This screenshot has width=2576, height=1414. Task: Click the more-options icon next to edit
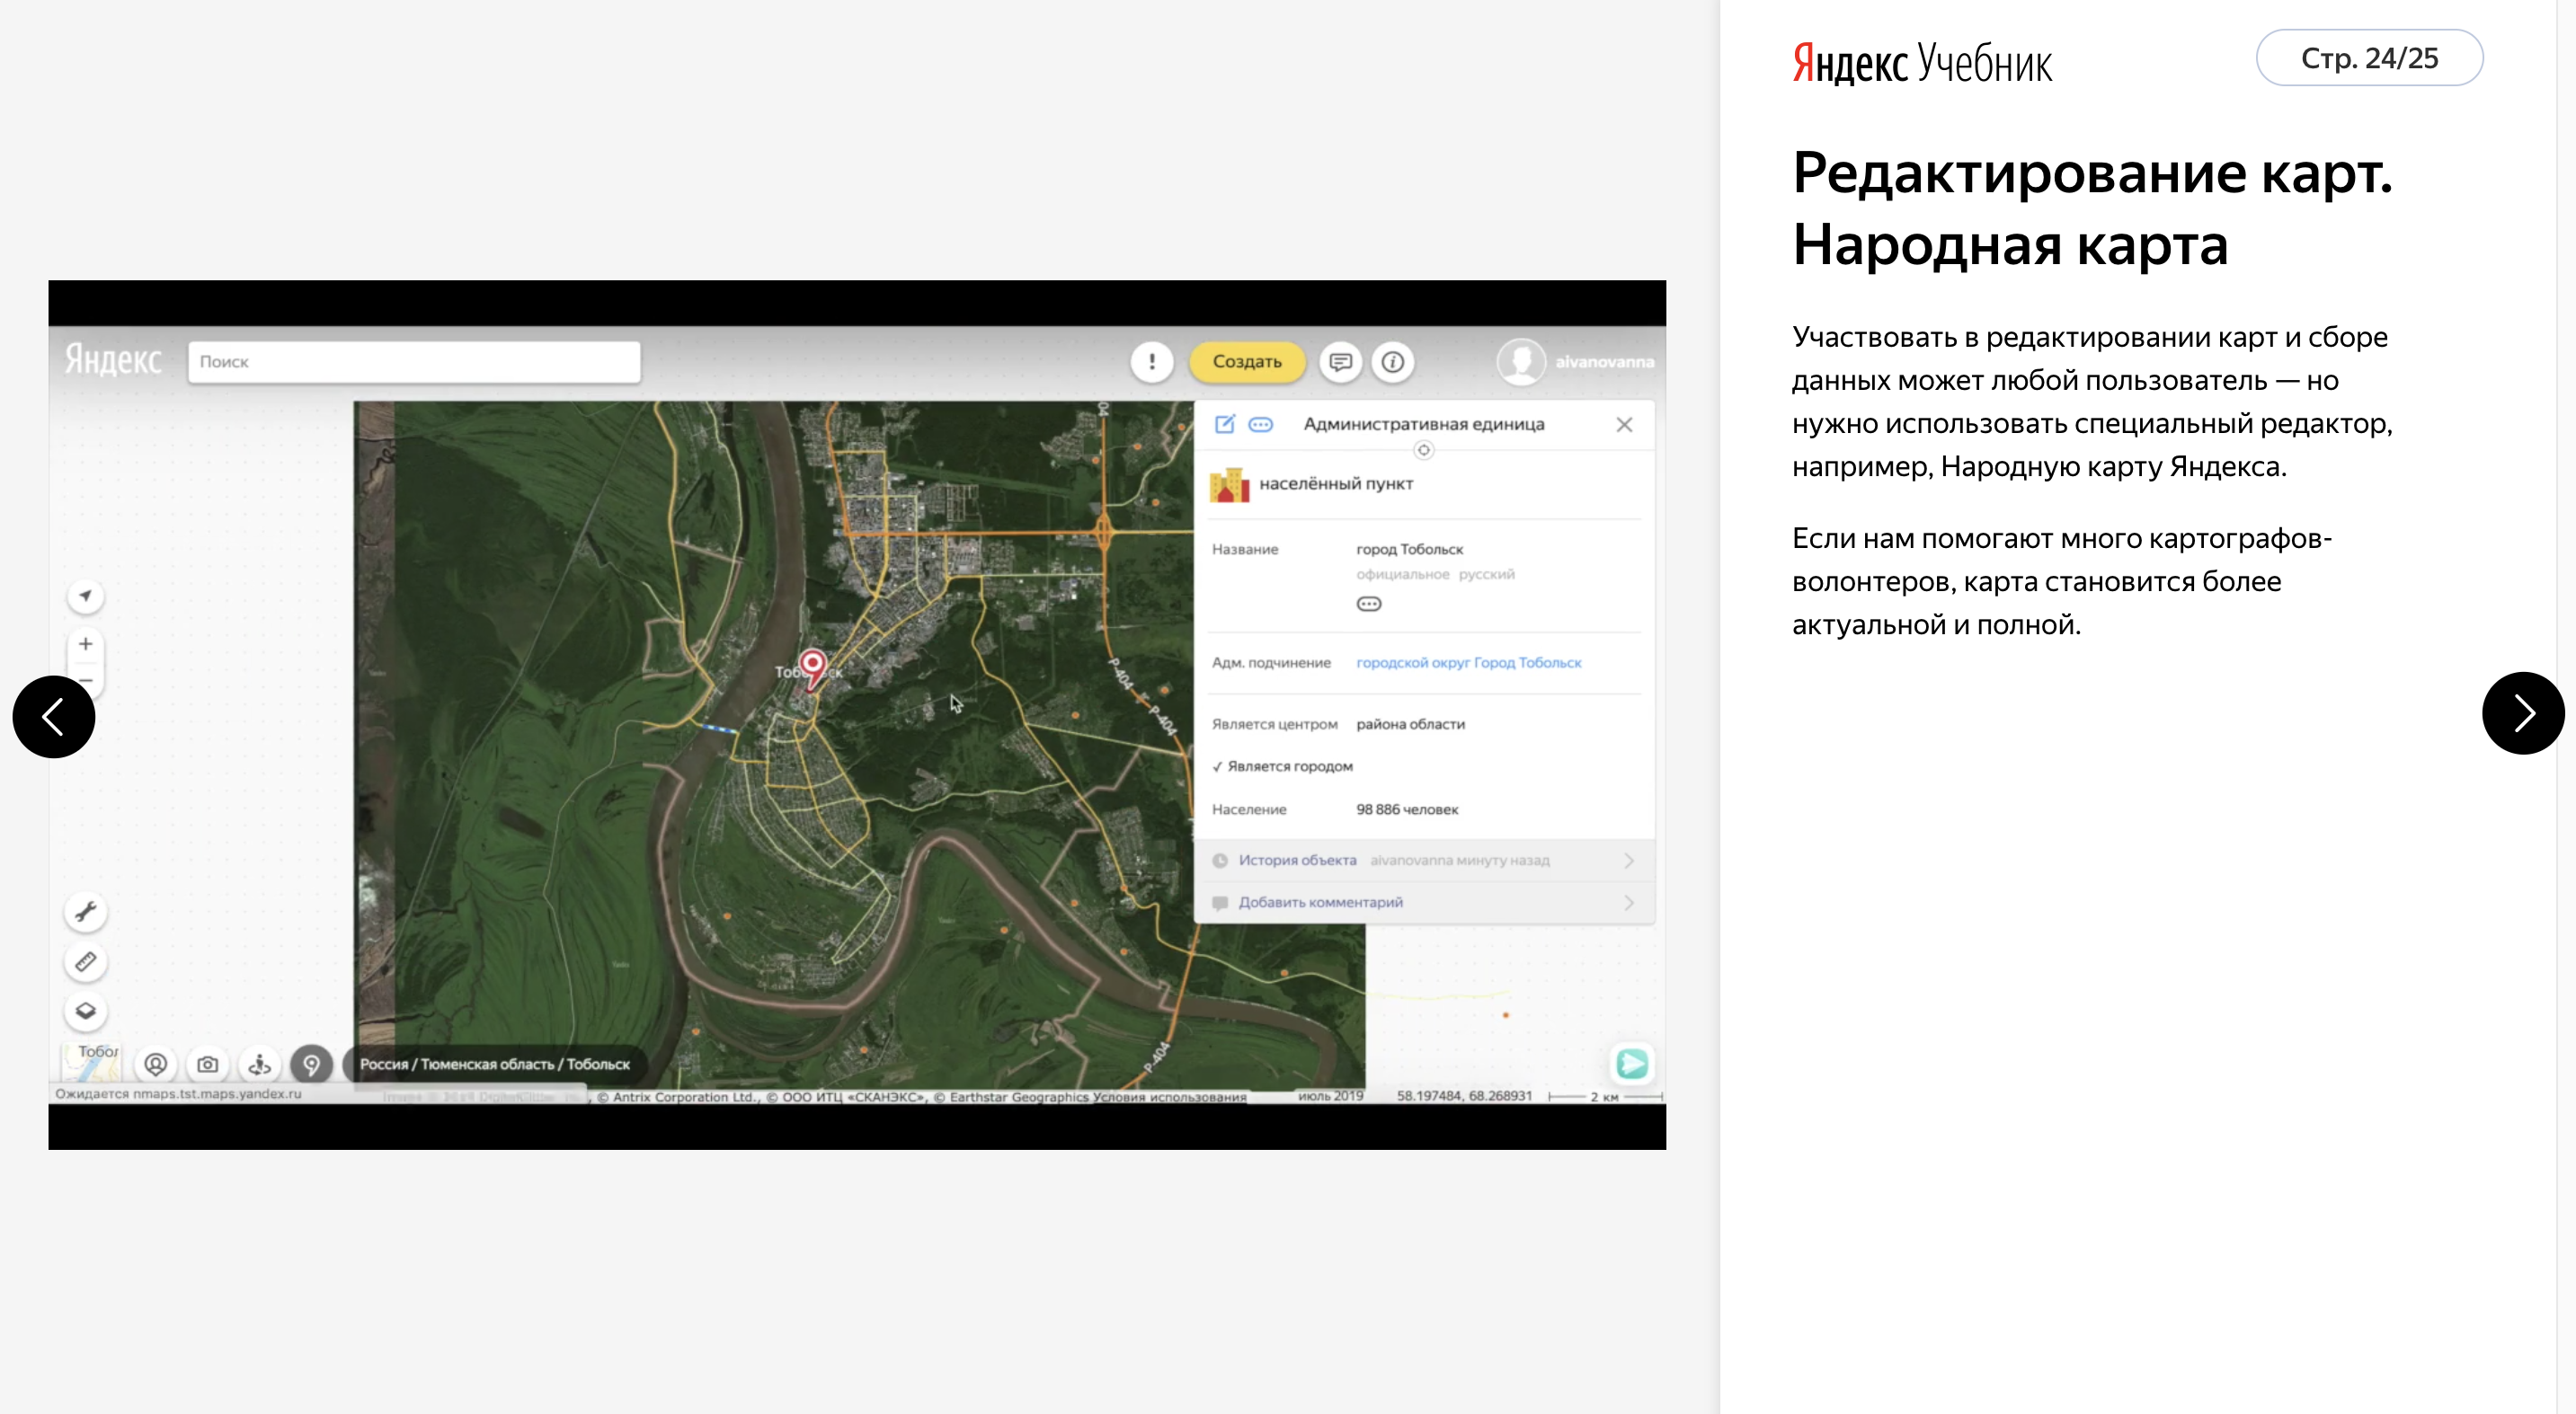point(1261,425)
